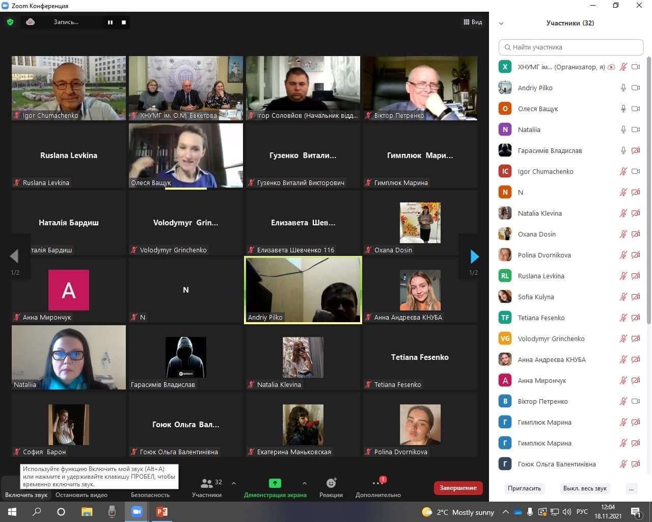Collapse the Участники panel header chevron
The height and width of the screenshot is (522, 652).
pyautogui.click(x=501, y=23)
